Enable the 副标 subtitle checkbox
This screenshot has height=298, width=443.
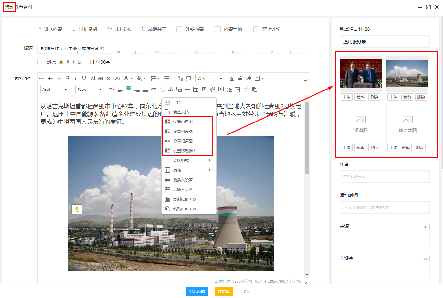click(40, 62)
